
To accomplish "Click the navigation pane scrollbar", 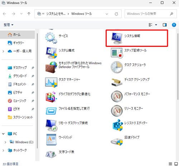I will 37,91.
